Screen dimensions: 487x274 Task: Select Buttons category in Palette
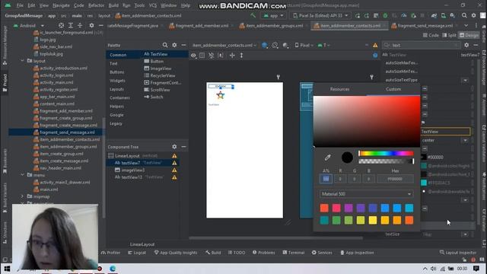pyautogui.click(x=116, y=72)
